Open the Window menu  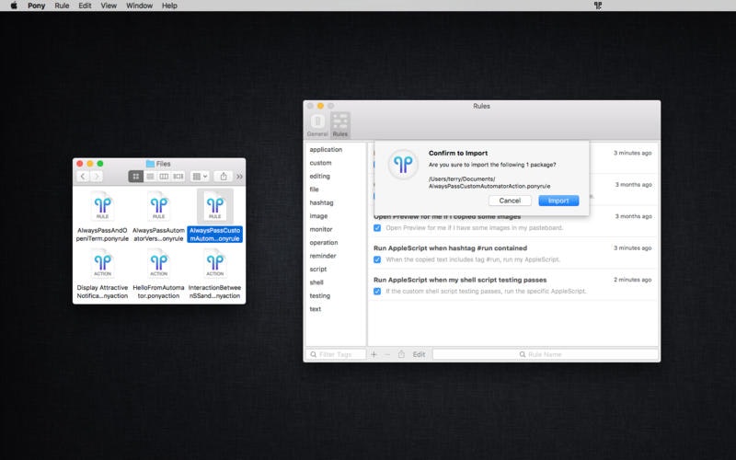(139, 6)
